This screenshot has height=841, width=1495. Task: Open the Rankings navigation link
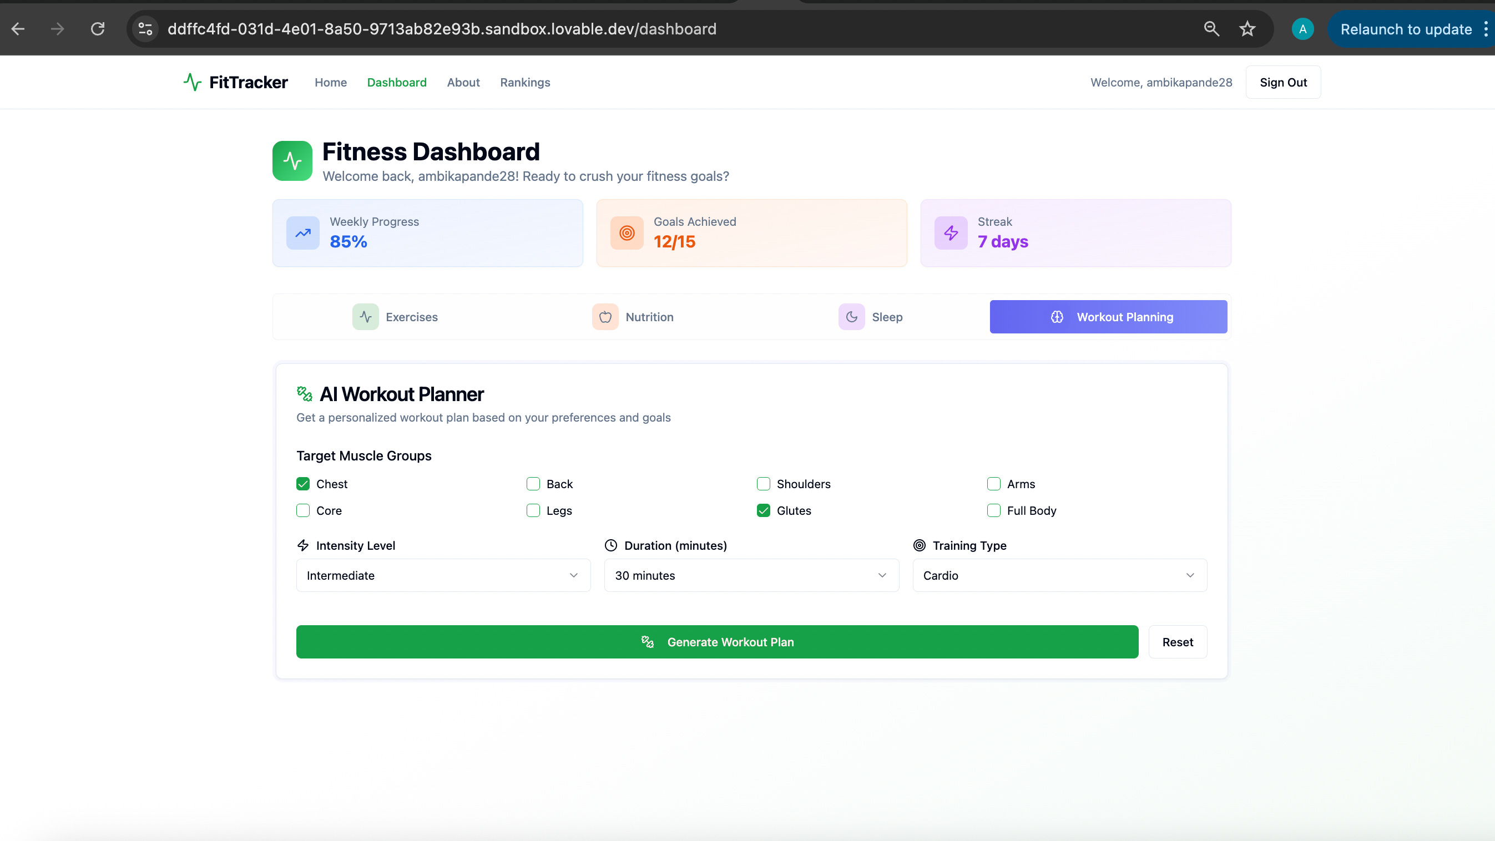[x=524, y=82]
